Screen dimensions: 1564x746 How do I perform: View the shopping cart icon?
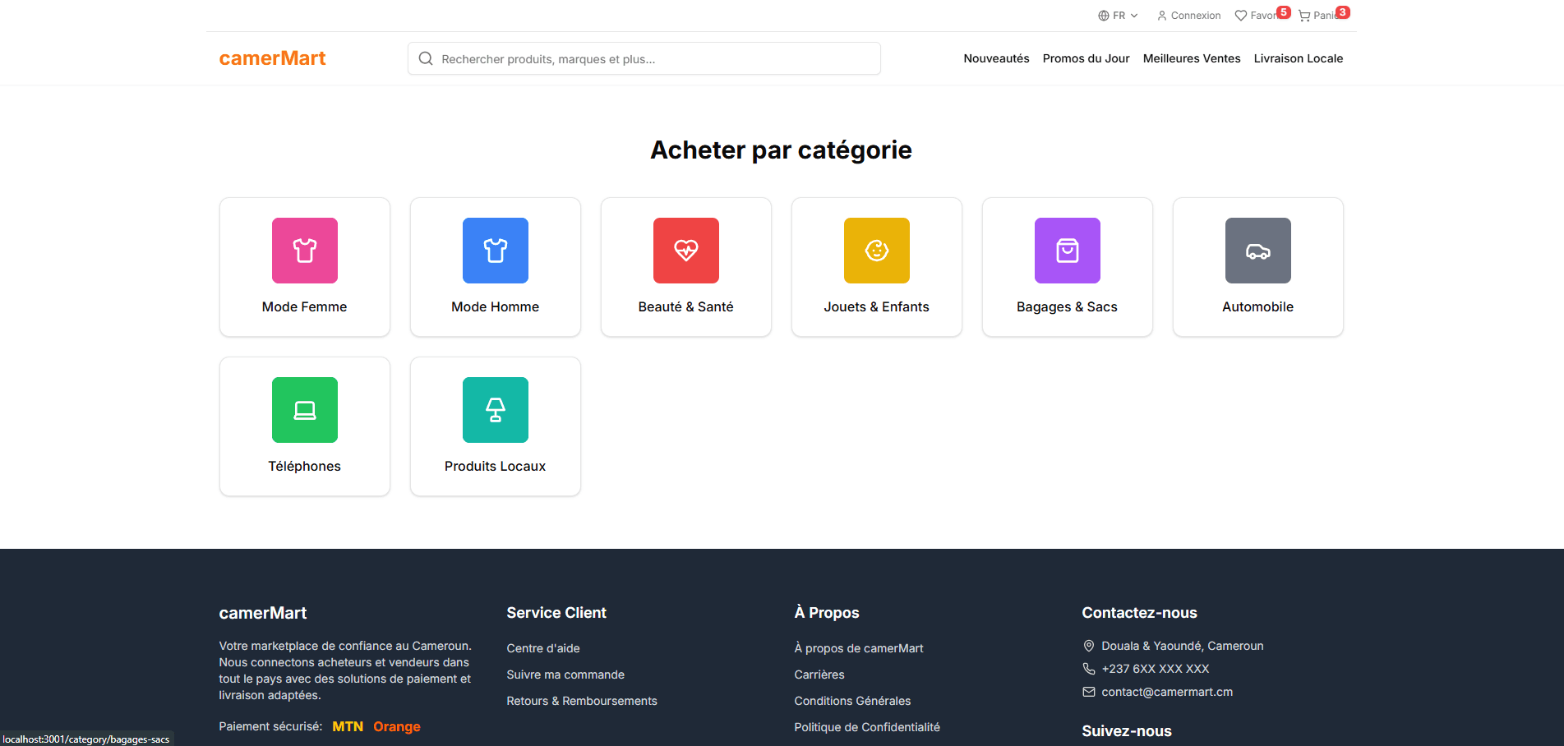point(1304,16)
